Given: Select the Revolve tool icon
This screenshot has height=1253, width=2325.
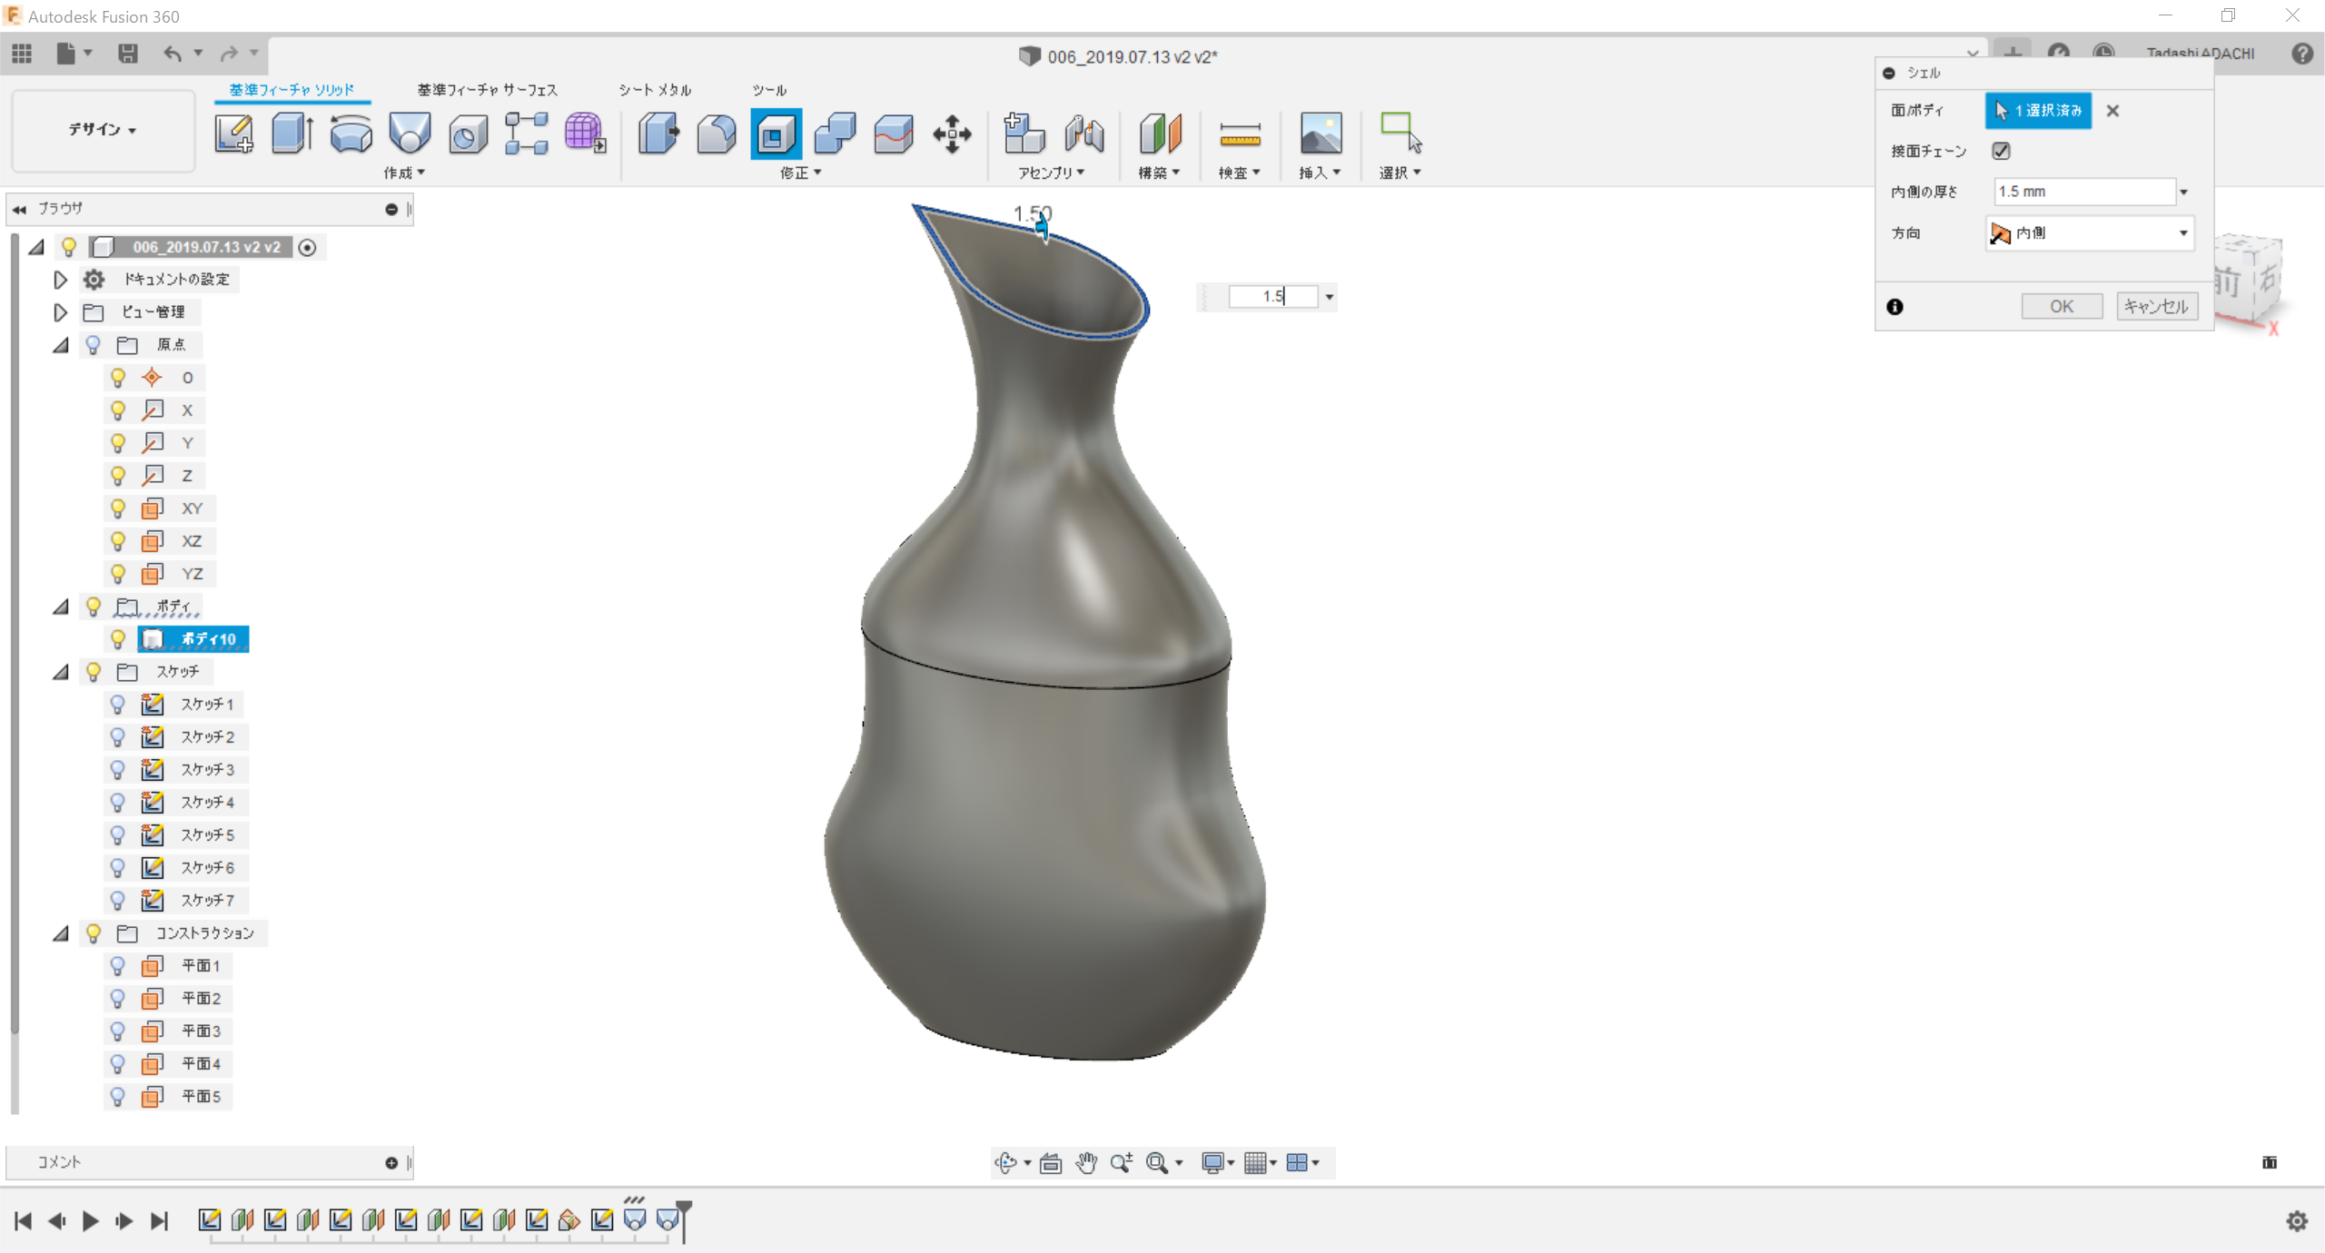Looking at the screenshot, I should 351,134.
